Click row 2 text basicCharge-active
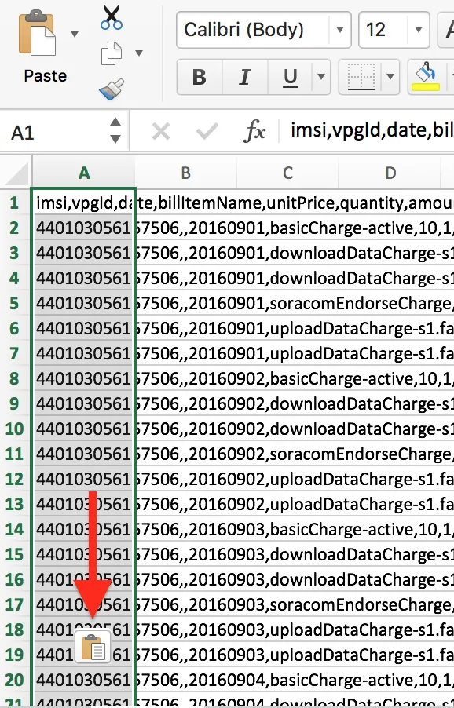The image size is (454, 708). coord(342,228)
